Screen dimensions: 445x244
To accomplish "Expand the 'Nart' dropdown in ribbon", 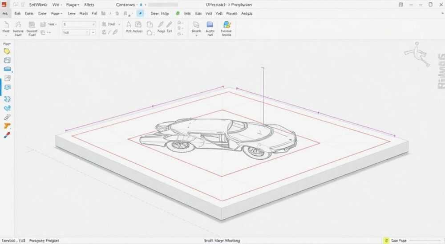I will (x=52, y=24).
